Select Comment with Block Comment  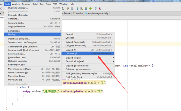[x=33, y=50]
